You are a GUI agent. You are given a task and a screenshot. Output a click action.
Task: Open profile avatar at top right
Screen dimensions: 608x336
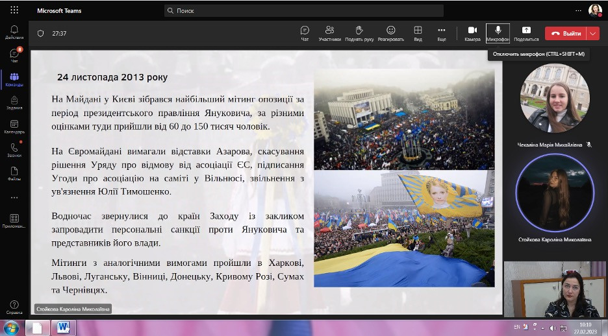(595, 10)
